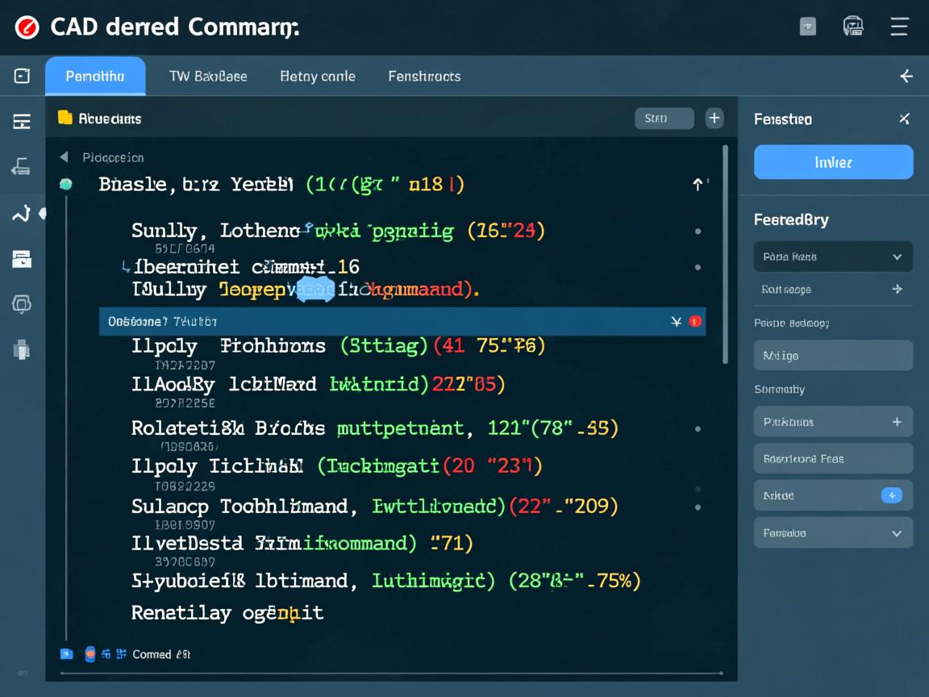Click the printer icon in title bar
Image resolution: width=929 pixels, height=697 pixels.
pyautogui.click(x=853, y=27)
